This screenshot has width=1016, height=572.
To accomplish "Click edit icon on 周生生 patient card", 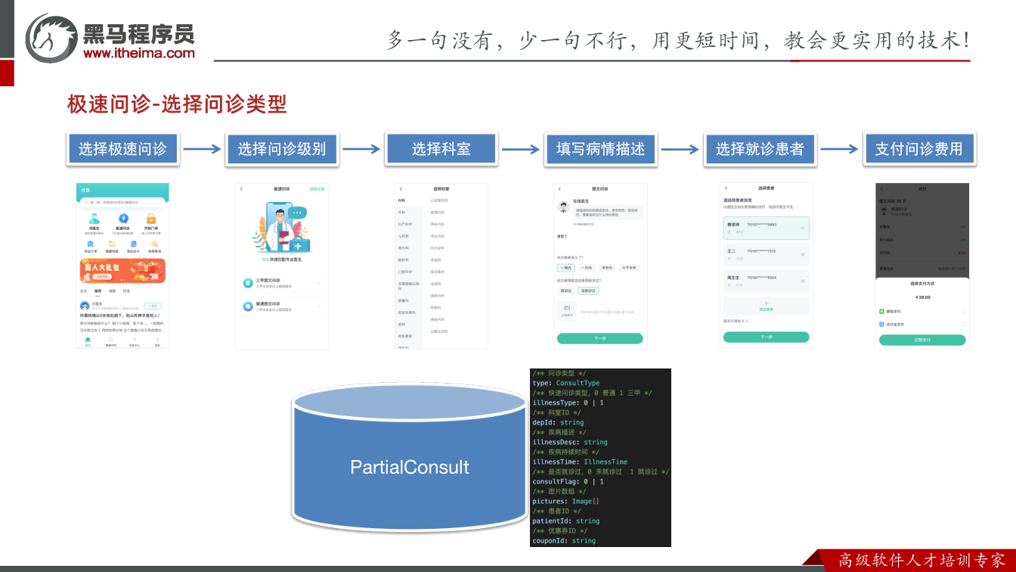I will coord(803,281).
